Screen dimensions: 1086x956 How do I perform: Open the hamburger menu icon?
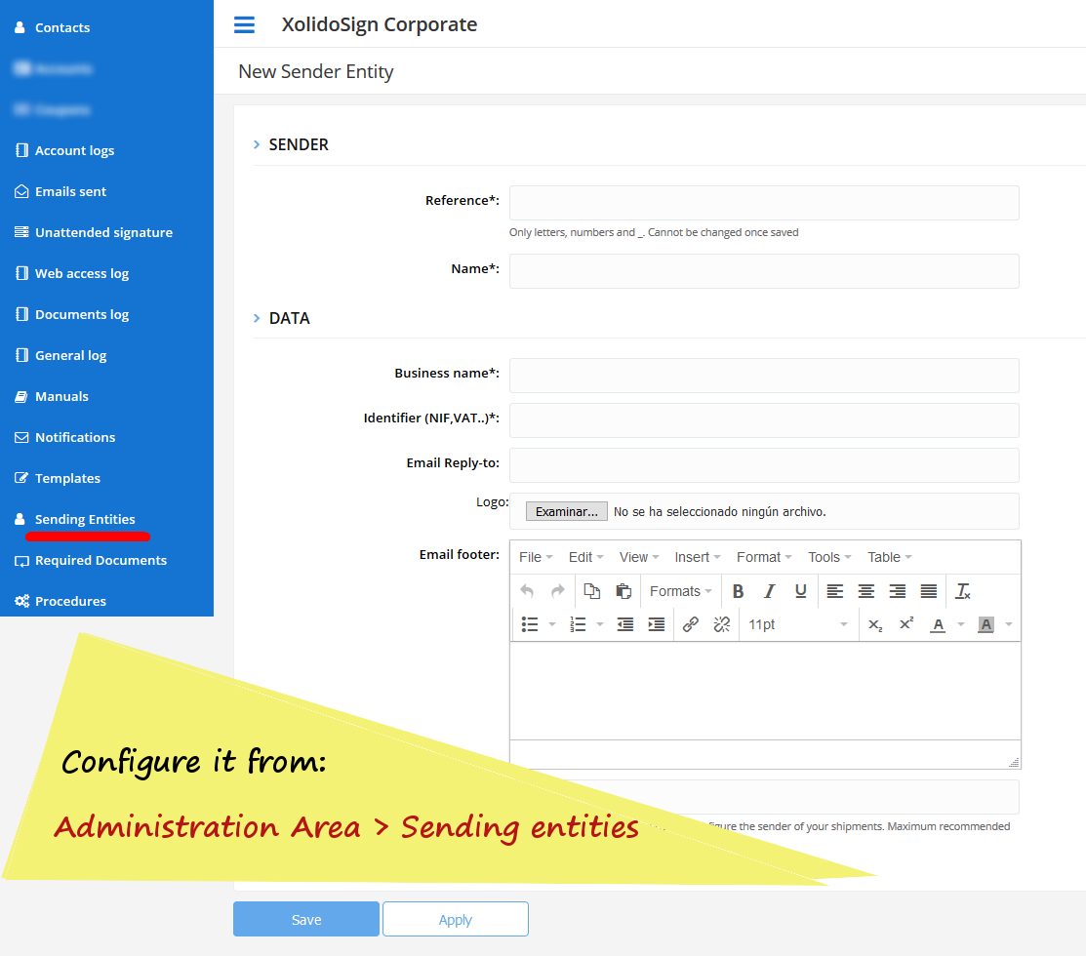tap(244, 25)
